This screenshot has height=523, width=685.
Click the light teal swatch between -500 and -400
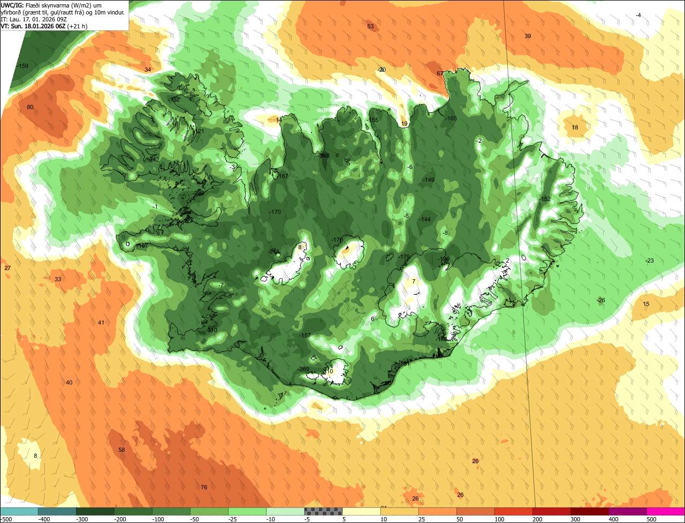tap(19, 511)
